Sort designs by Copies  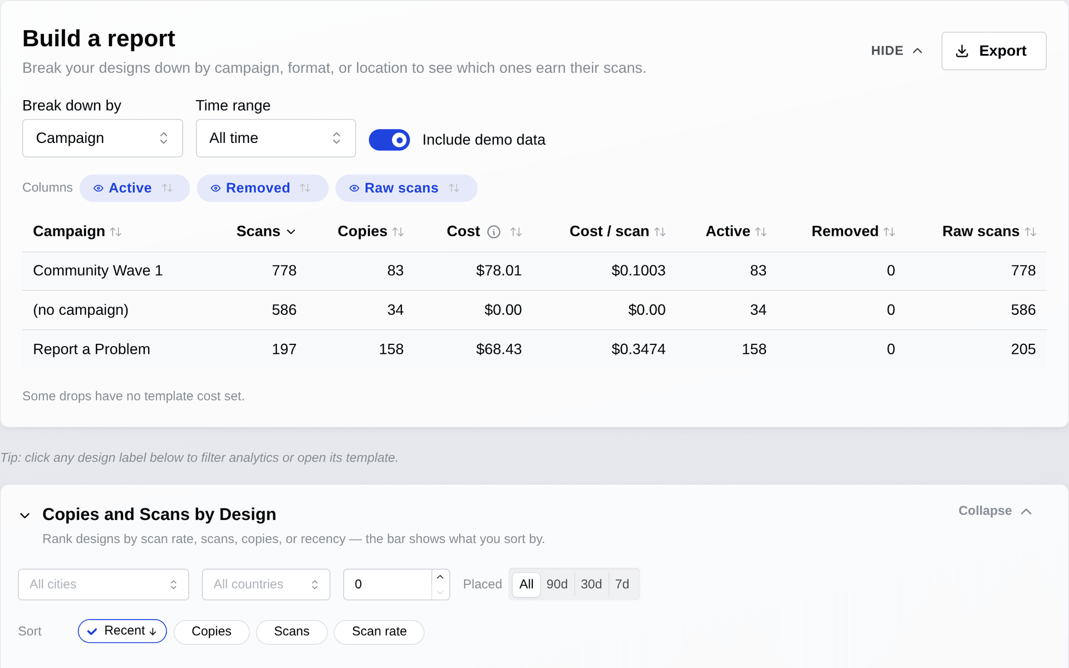tap(212, 631)
